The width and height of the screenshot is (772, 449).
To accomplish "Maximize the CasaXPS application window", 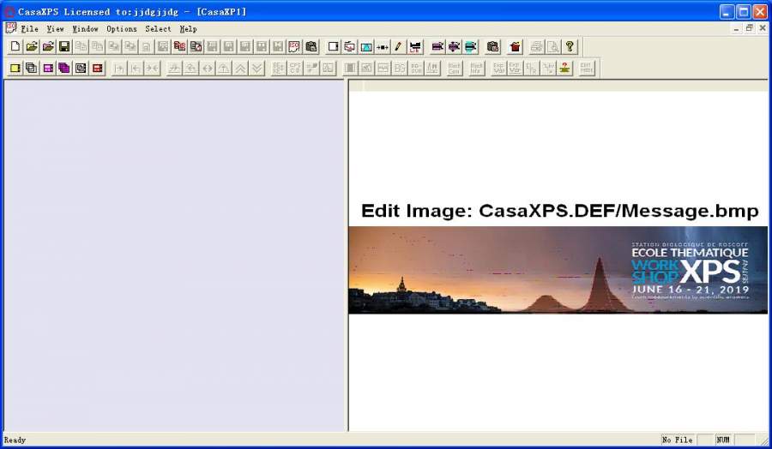I will click(744, 11).
